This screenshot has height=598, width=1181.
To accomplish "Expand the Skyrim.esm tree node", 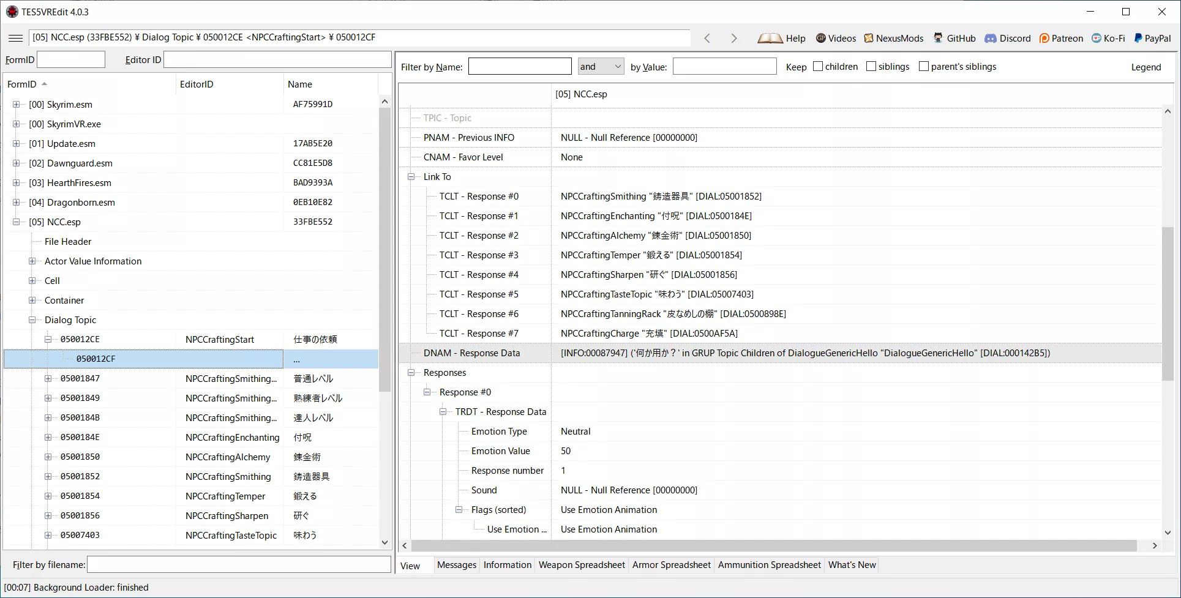I will point(16,105).
